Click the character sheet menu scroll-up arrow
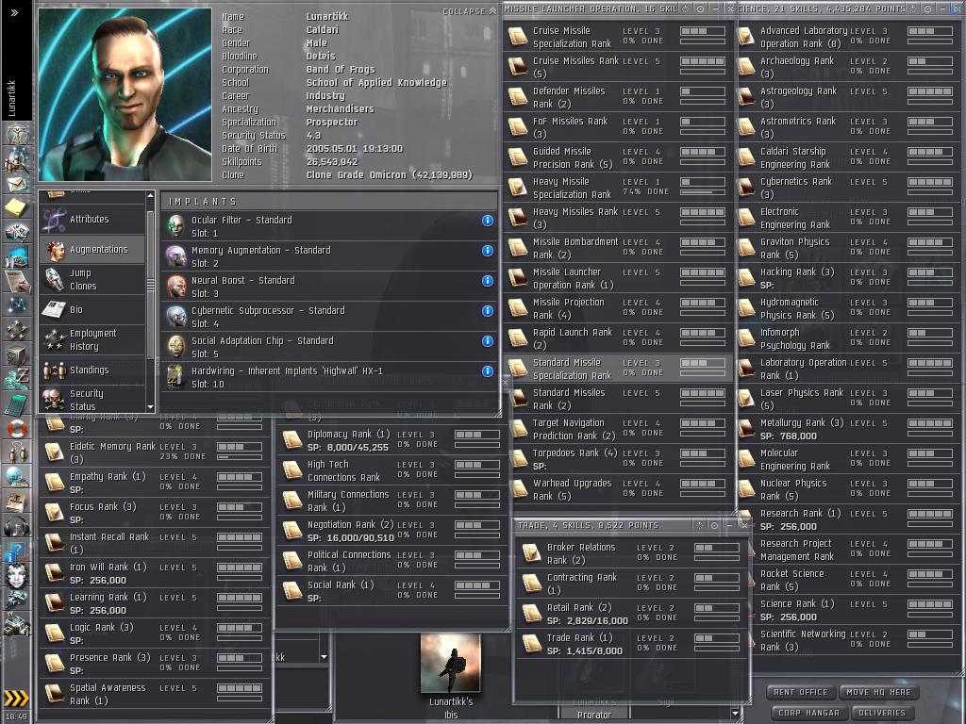This screenshot has width=966, height=724. [x=150, y=196]
